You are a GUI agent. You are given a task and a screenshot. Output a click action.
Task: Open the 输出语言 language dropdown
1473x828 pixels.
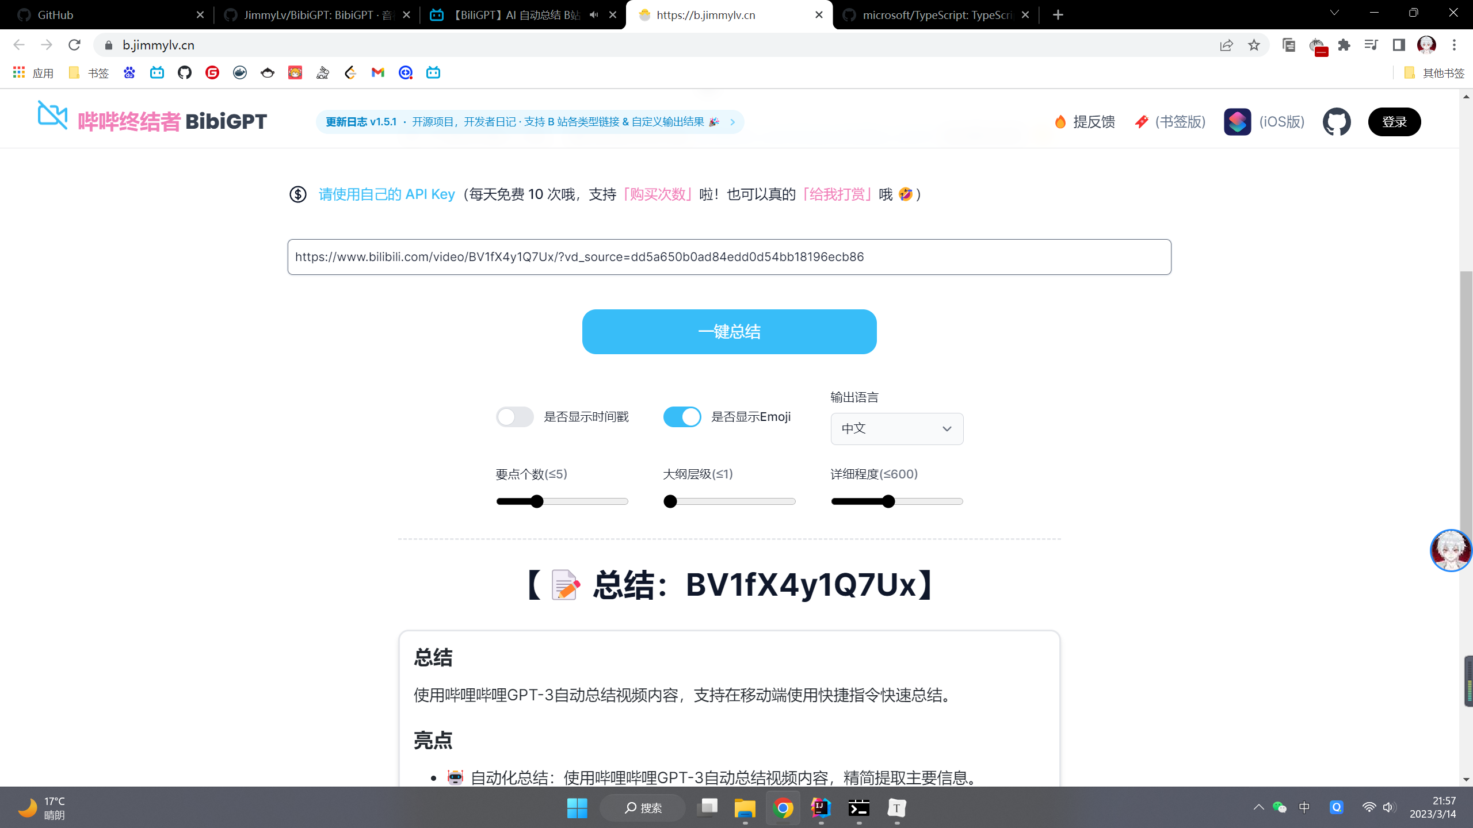tap(896, 428)
